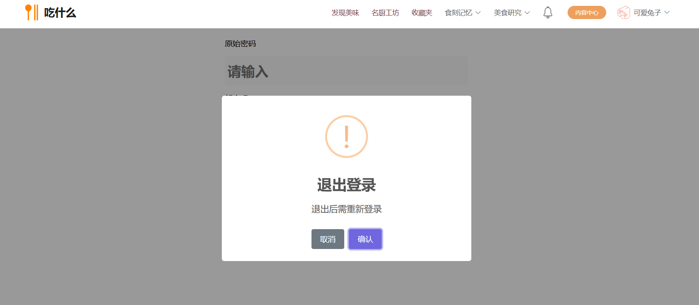Click the 退出登录 dialog heading
The image size is (699, 305).
click(347, 185)
